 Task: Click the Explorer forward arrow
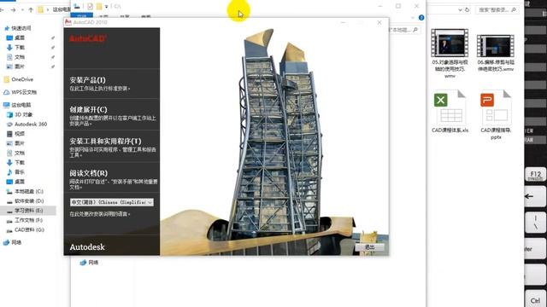[13, 9]
